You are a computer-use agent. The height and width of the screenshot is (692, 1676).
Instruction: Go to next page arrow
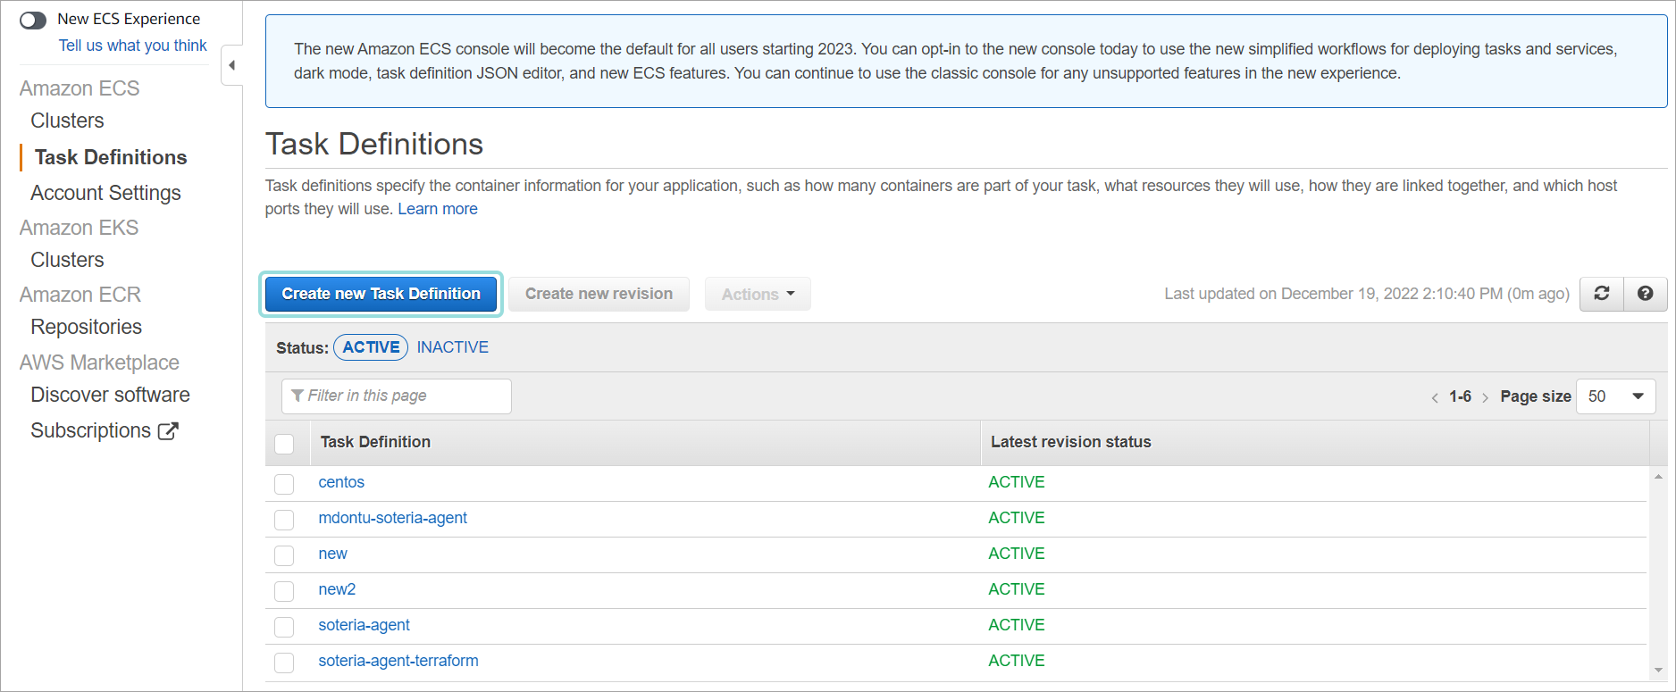[1485, 397]
